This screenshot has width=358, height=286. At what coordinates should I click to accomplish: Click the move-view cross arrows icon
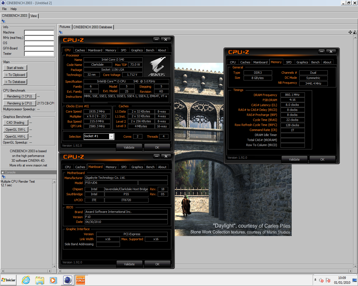pyautogui.click(x=350, y=32)
